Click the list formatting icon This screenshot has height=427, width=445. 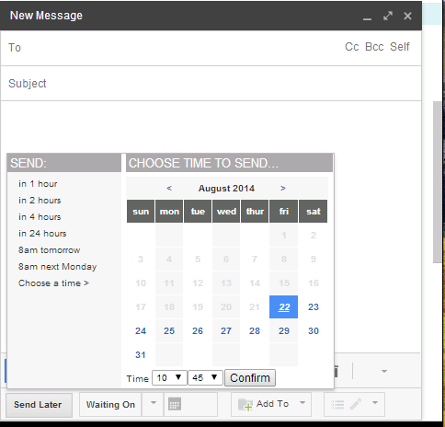click(337, 404)
